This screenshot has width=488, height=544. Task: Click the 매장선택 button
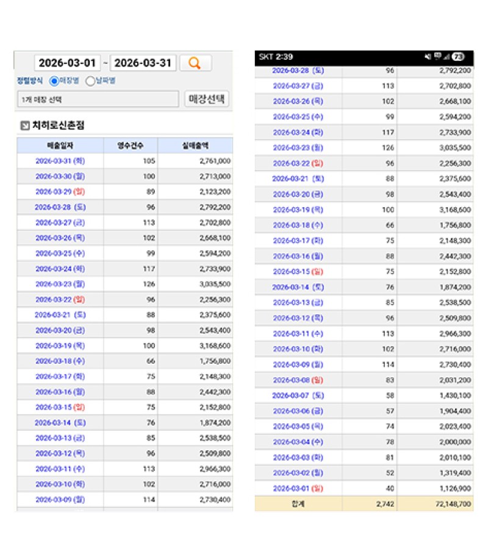pyautogui.click(x=206, y=99)
